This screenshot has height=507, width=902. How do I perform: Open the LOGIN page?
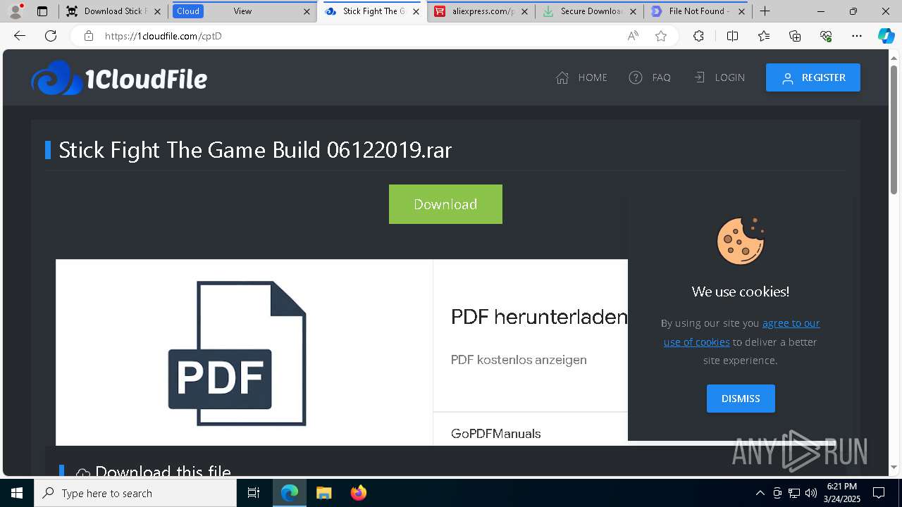coord(719,77)
